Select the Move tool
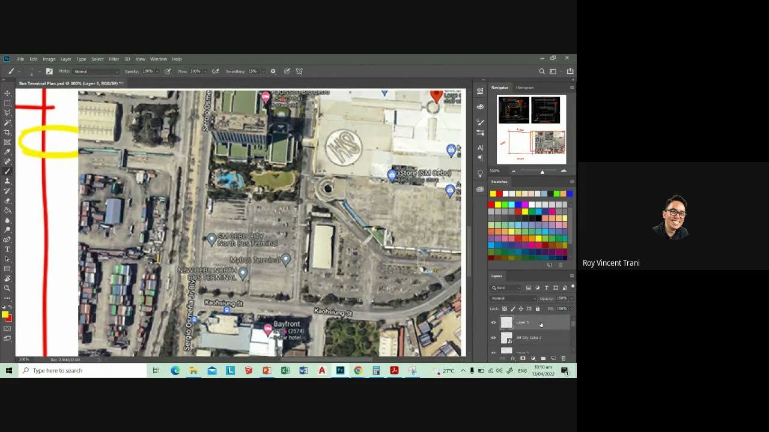769x432 pixels. point(7,93)
